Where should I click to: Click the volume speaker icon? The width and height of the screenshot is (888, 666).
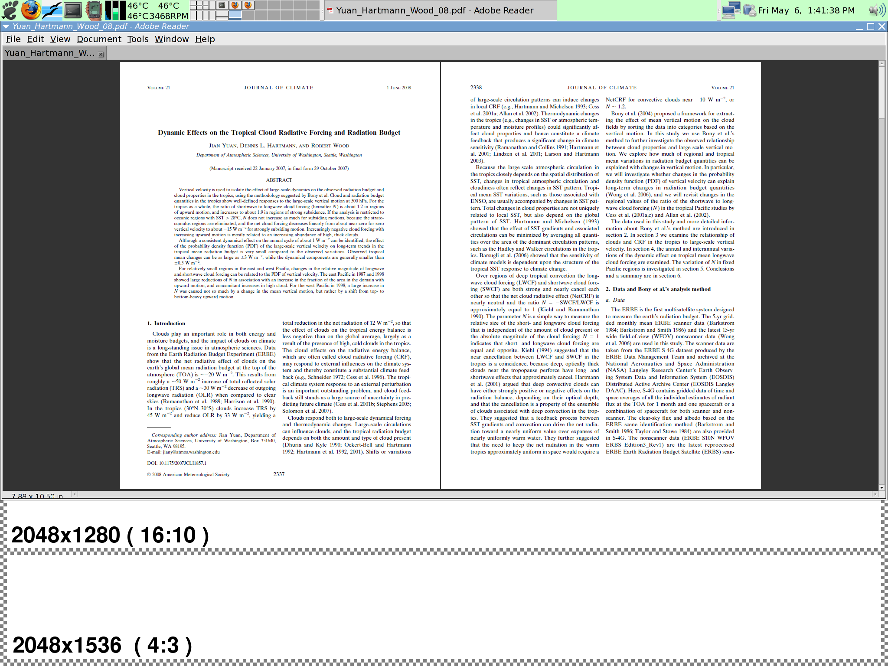point(877,10)
